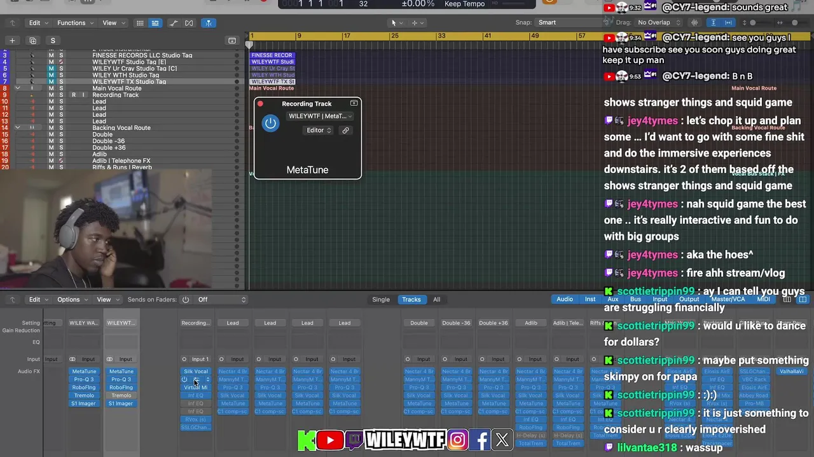814x457 pixels.
Task: Select the FINESSE RECOR region in timeline
Action: coord(272,55)
